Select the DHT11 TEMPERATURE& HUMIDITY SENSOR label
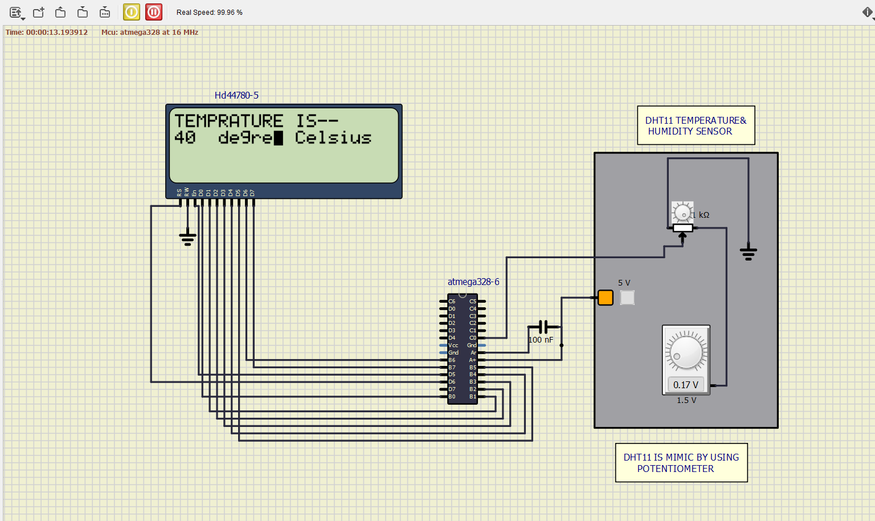 pyautogui.click(x=696, y=125)
